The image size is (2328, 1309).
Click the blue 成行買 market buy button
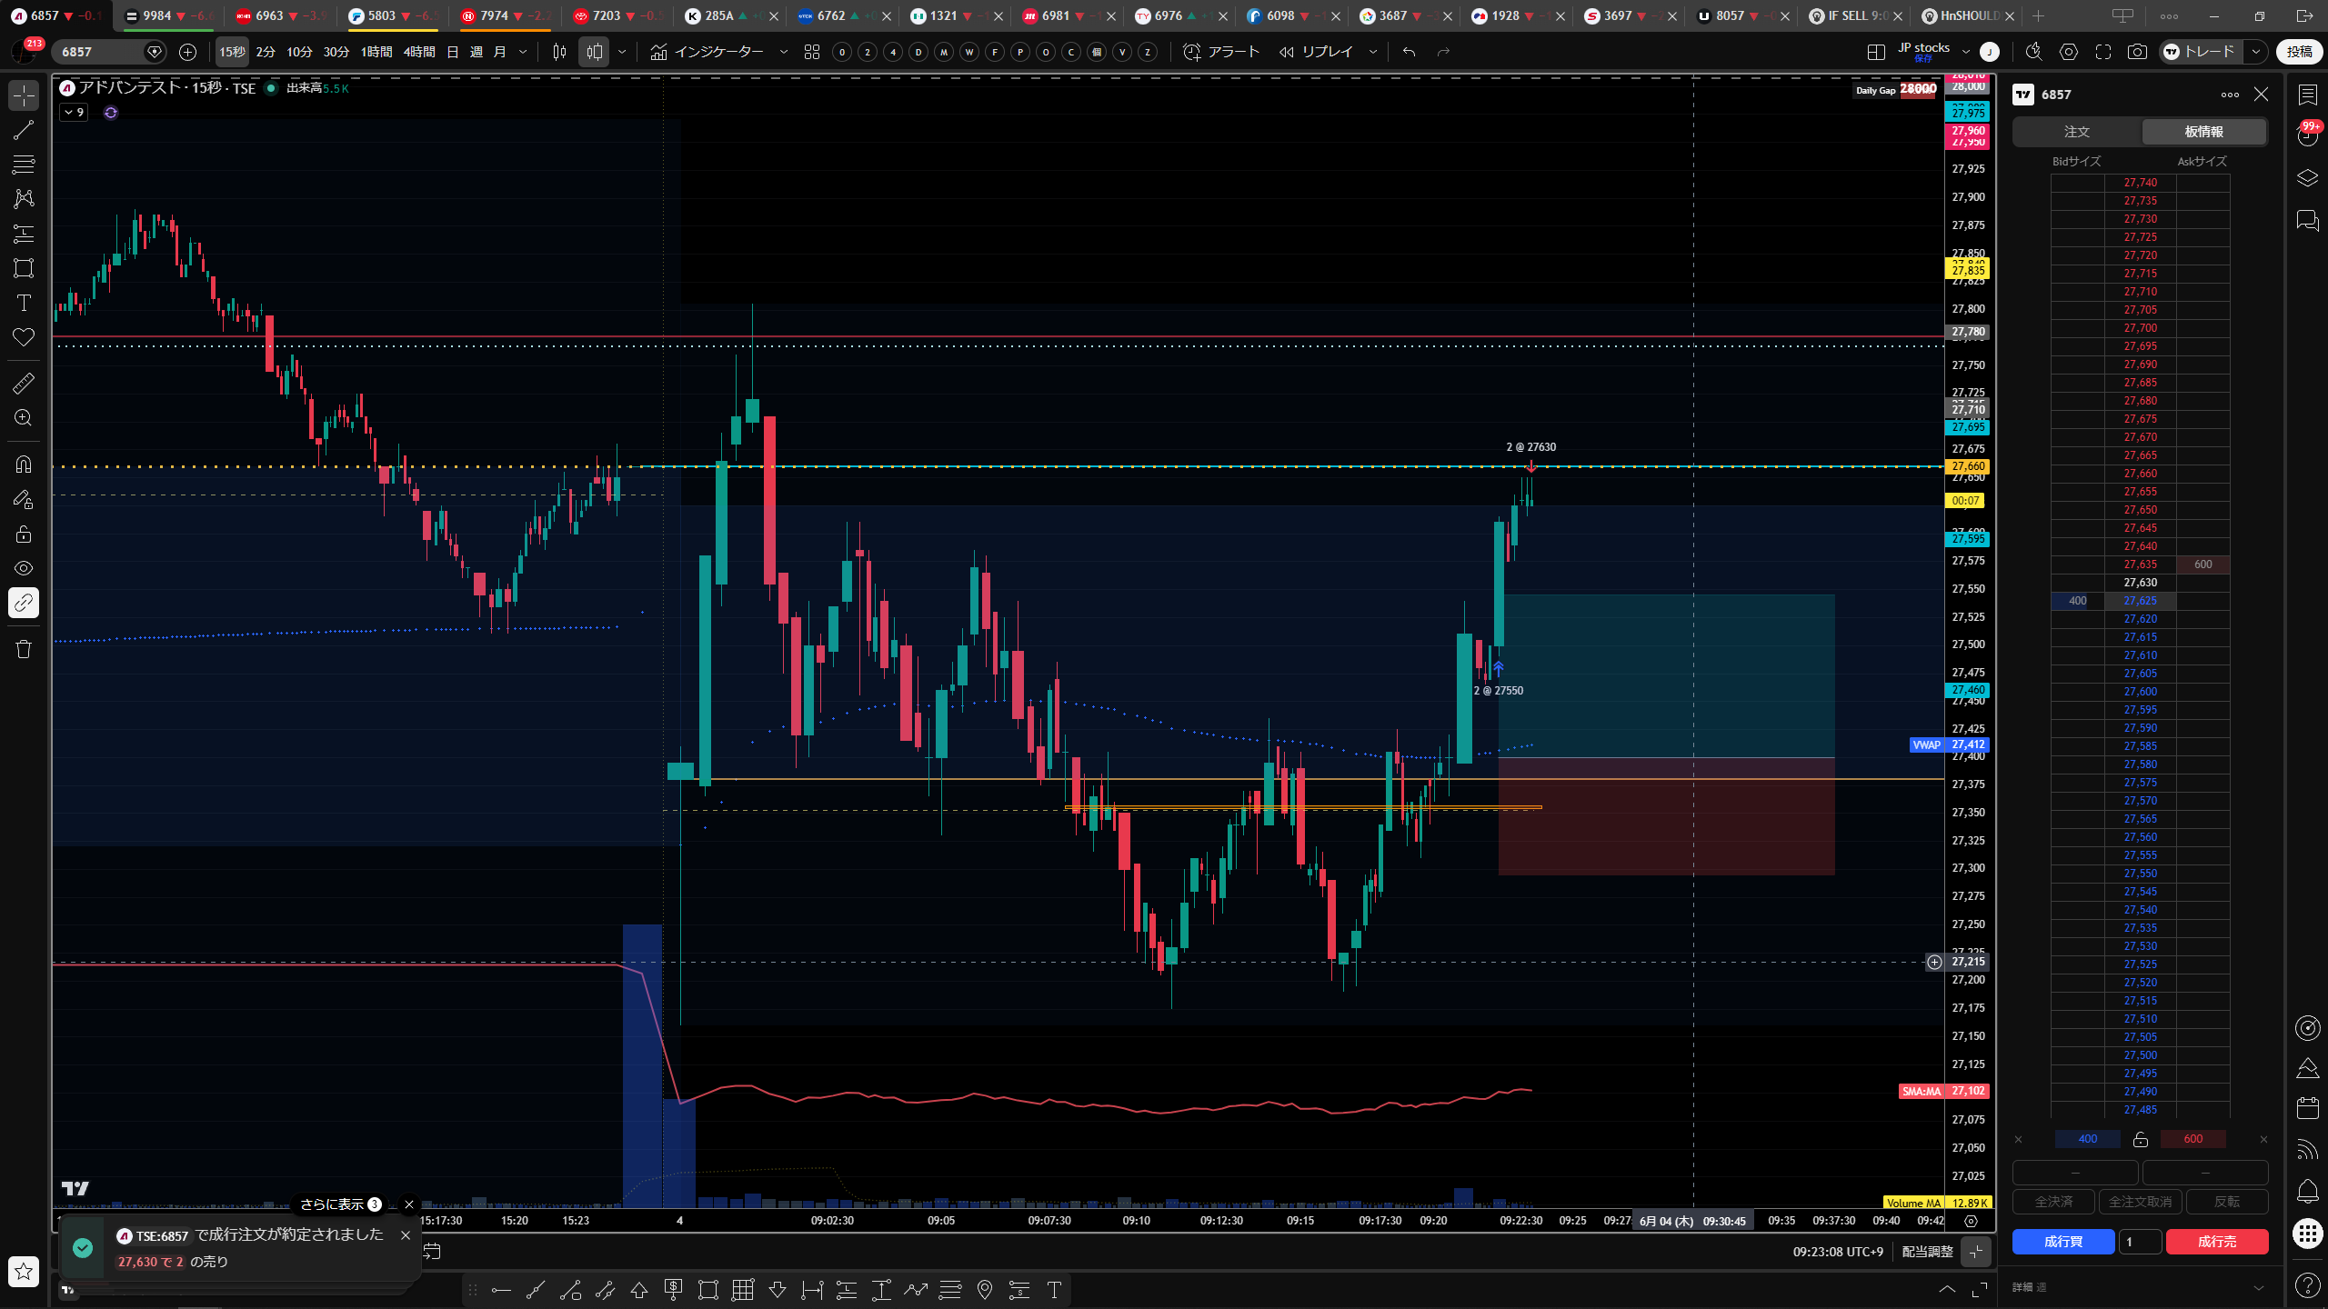[x=2063, y=1242]
